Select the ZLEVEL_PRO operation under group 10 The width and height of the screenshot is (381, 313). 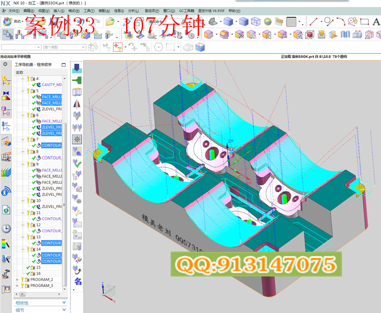tap(52, 206)
